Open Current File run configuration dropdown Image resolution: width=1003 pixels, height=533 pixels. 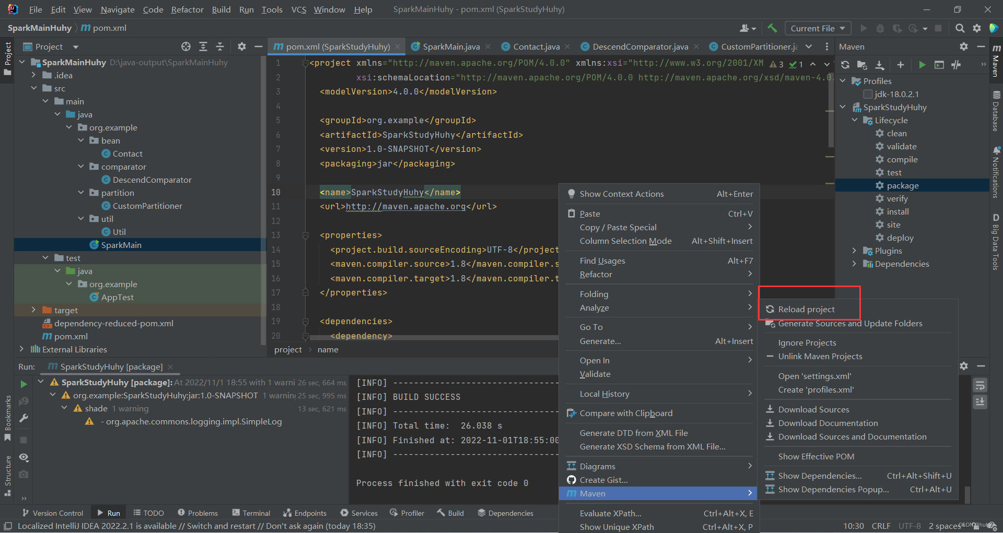pyautogui.click(x=818, y=28)
